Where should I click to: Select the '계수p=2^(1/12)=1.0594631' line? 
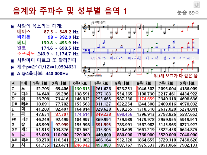click(47, 67)
